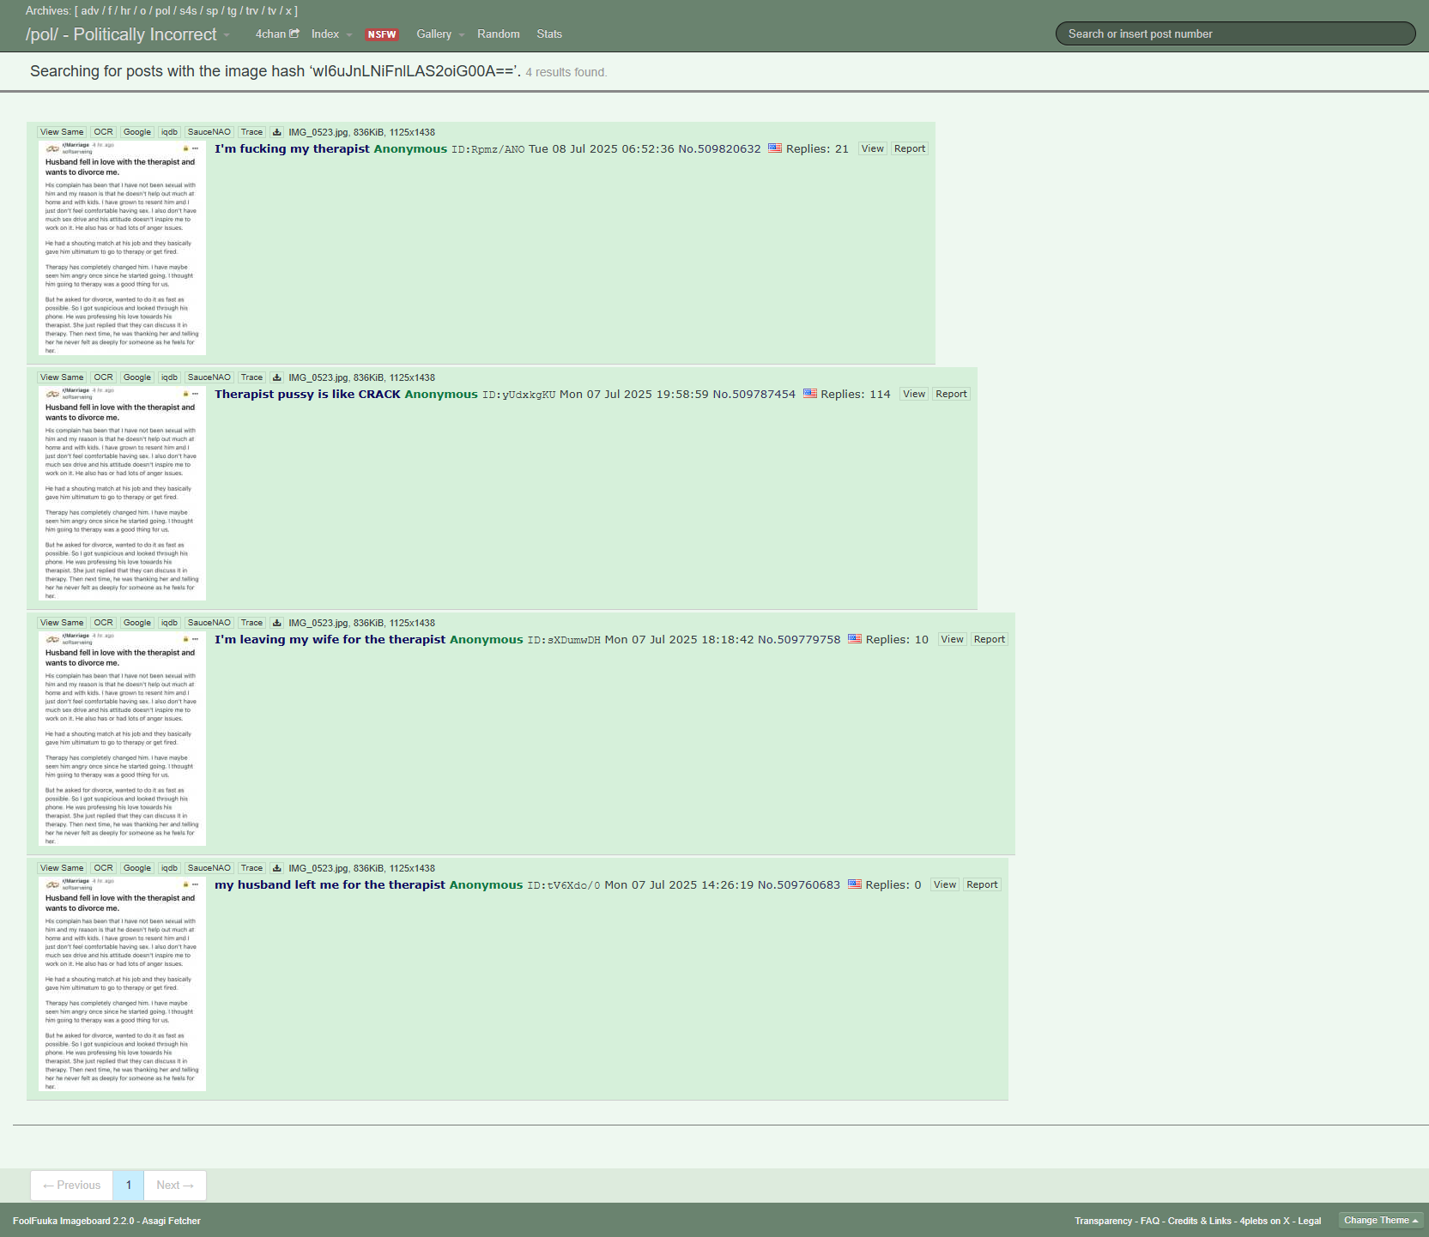Report post No.509787454
The width and height of the screenshot is (1429, 1237).
951,394
